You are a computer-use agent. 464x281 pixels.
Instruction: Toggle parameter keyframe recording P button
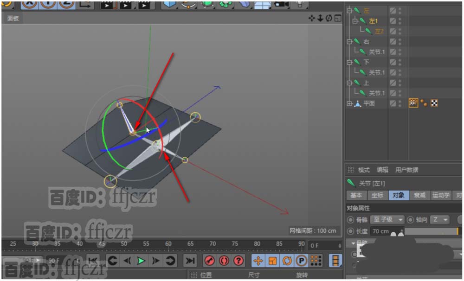[301, 261]
